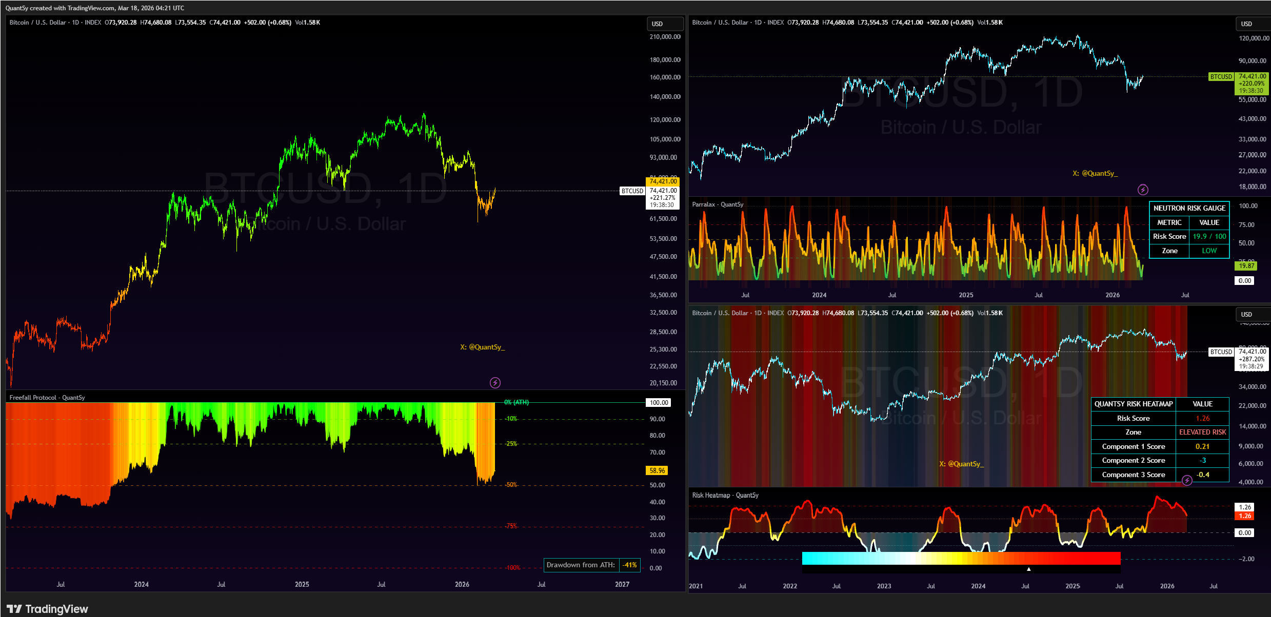The height and width of the screenshot is (617, 1271).
Task: Click the 58.96 value tag on Freefall axis
Action: [x=657, y=470]
